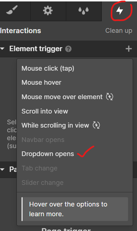
Task: Open the Style panel brush tab
Action: 12,10
